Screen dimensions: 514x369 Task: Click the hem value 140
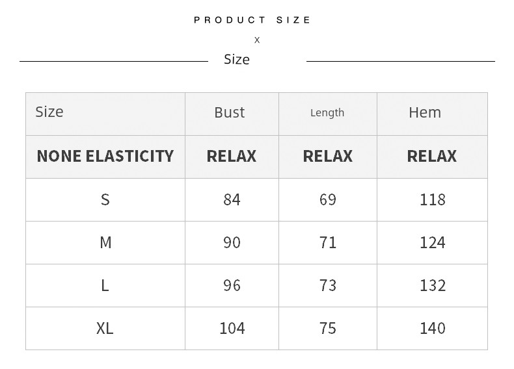click(432, 328)
